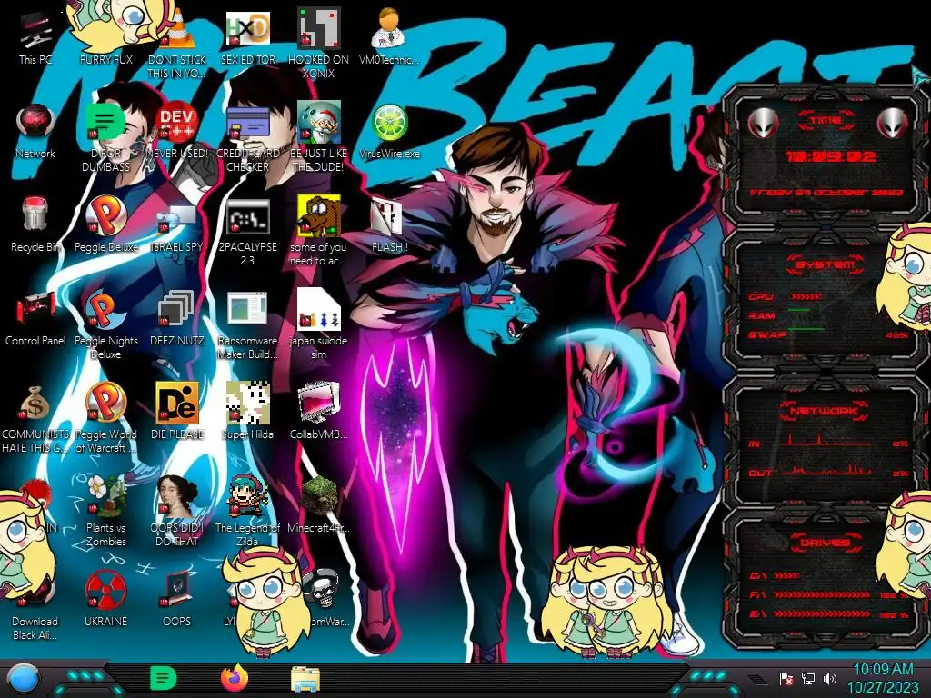Launch the Peggle Nights Deluxe shortcut

click(105, 325)
